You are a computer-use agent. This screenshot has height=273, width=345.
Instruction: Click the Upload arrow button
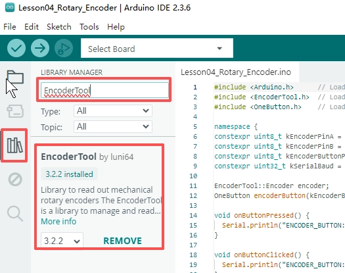[x=40, y=48]
